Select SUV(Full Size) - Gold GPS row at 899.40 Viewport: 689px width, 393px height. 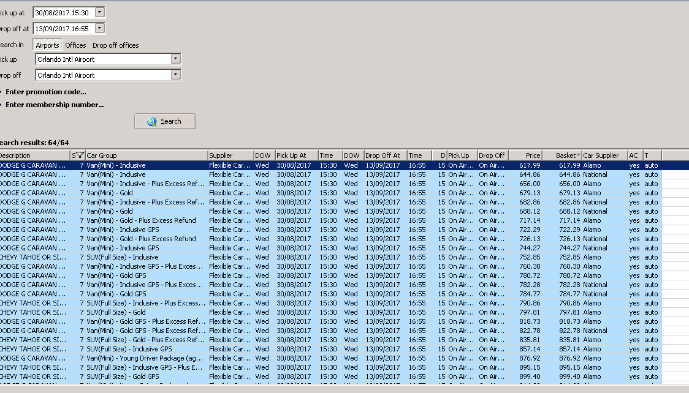click(x=331, y=377)
